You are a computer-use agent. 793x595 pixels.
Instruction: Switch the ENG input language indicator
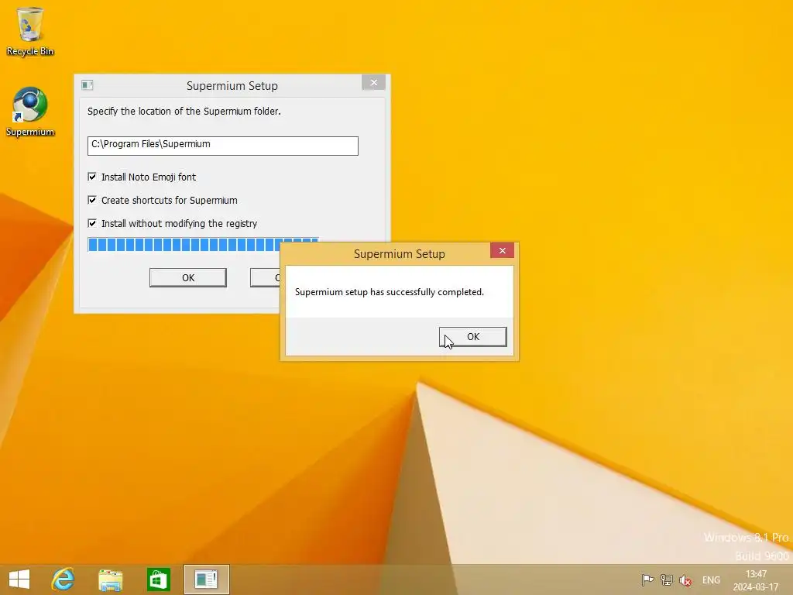(711, 580)
